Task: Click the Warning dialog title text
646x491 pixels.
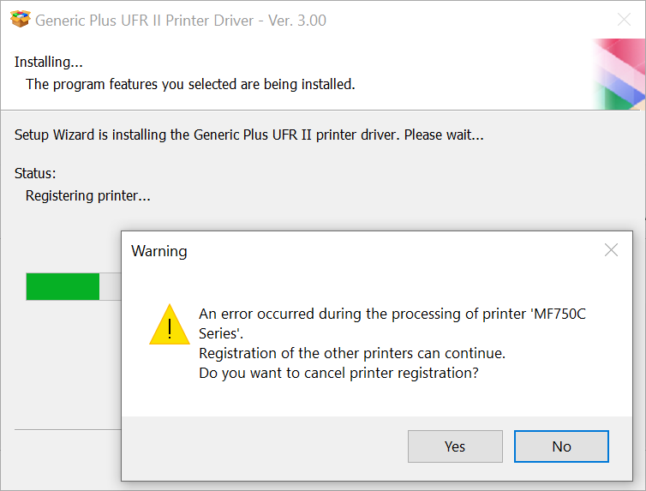Action: tap(159, 251)
